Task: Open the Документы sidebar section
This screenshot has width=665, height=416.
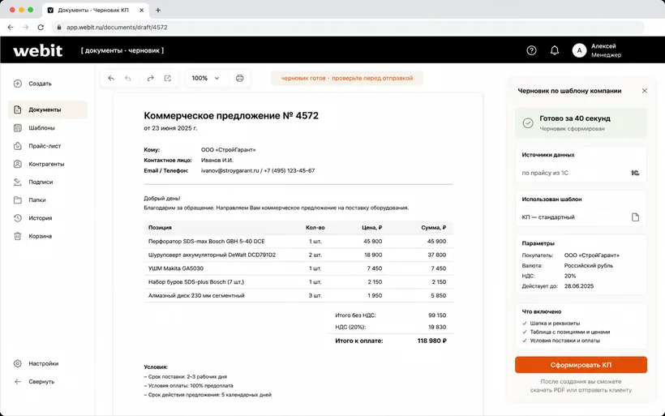Action: 48,109
